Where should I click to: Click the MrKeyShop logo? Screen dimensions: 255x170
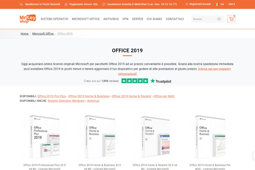[27, 19]
